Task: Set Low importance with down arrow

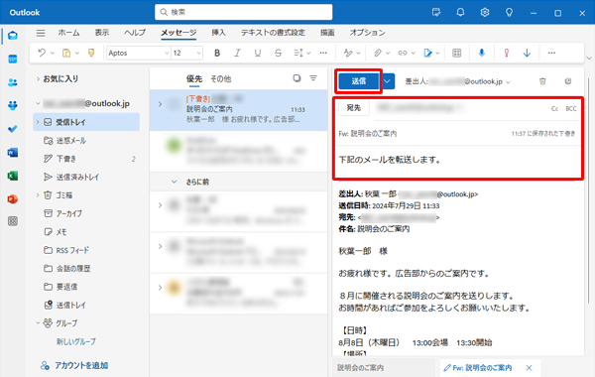Action: [x=527, y=53]
